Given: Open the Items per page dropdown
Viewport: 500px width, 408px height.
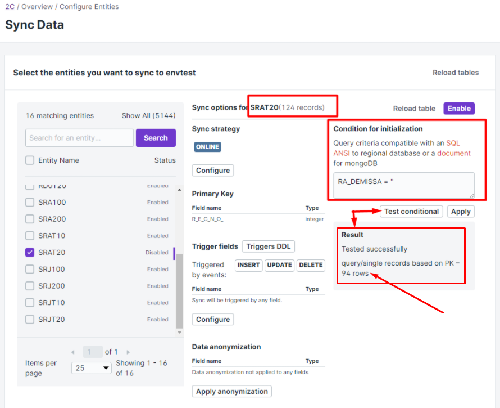Looking at the screenshot, I should [92, 367].
